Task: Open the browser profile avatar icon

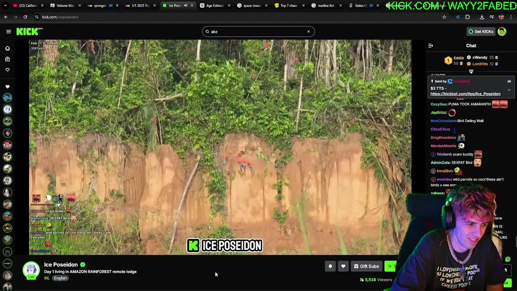Action: point(501,17)
